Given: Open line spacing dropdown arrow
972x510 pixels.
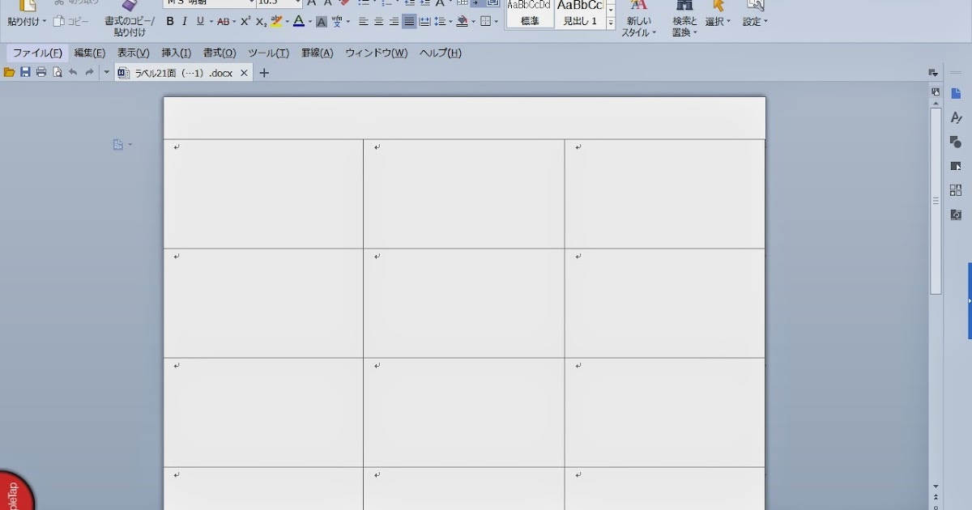Looking at the screenshot, I should [x=449, y=22].
